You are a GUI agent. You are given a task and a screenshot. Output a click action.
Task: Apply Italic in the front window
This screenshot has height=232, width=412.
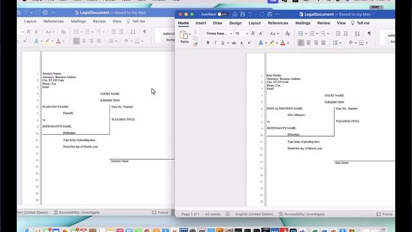[x=215, y=43]
